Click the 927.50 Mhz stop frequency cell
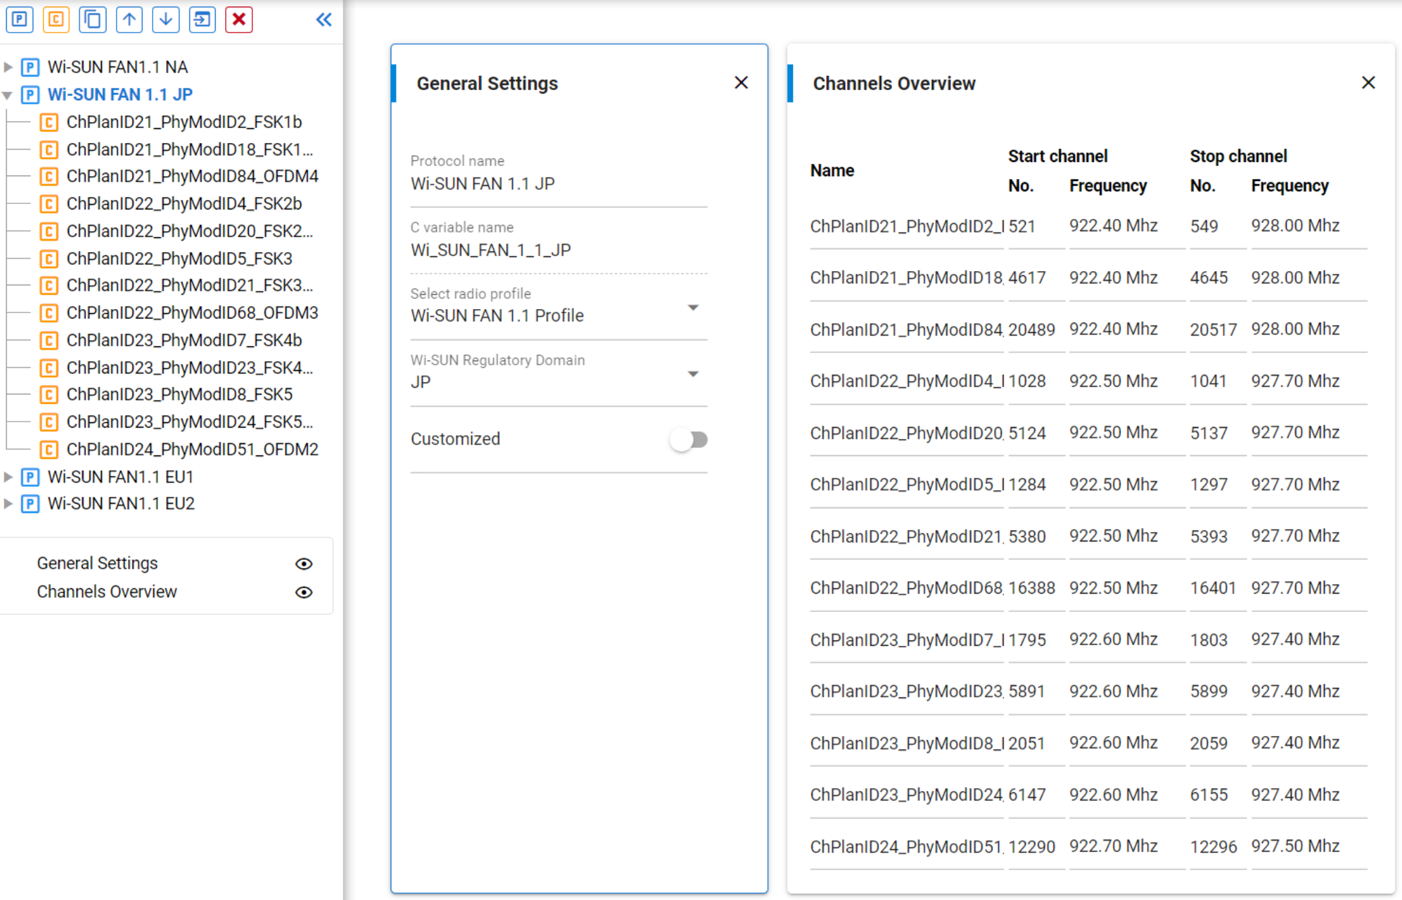This screenshot has width=1402, height=900. (1295, 846)
